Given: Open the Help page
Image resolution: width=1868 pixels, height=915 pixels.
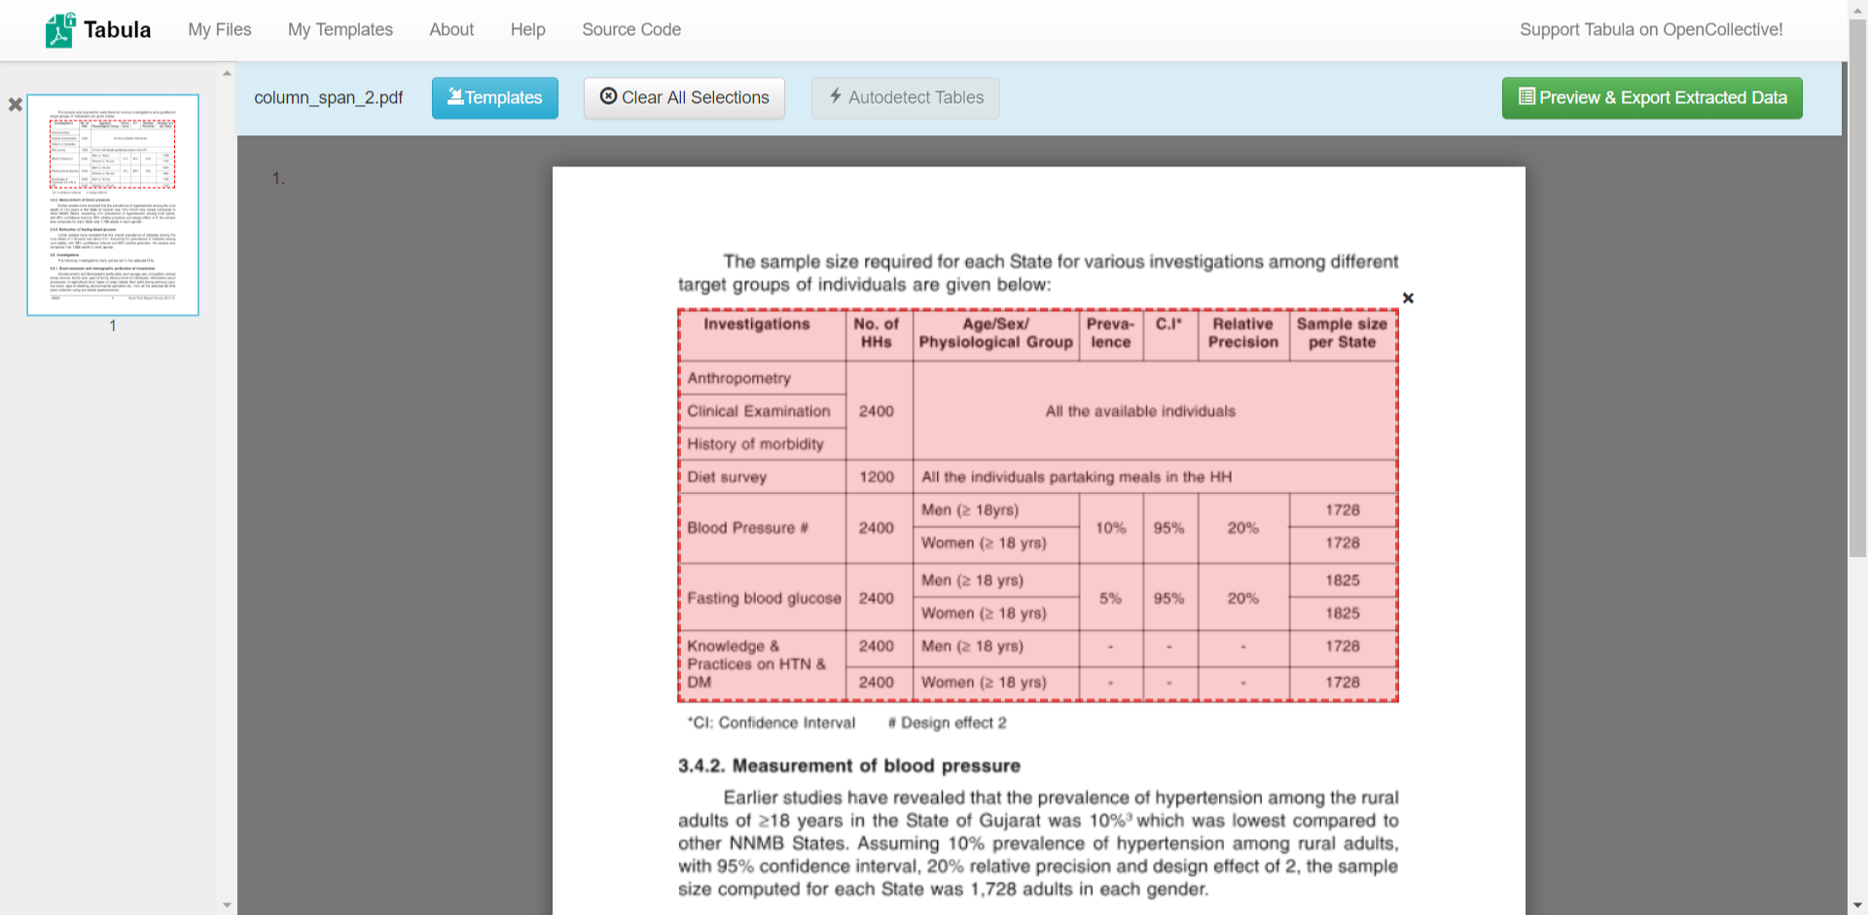Looking at the screenshot, I should tap(527, 30).
